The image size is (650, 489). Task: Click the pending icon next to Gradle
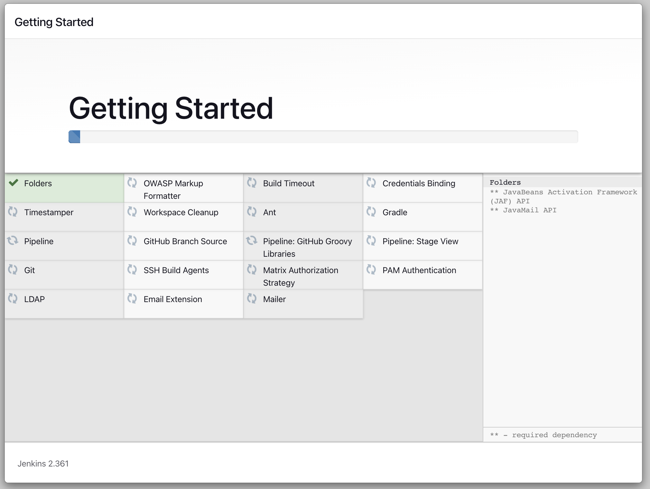371,212
